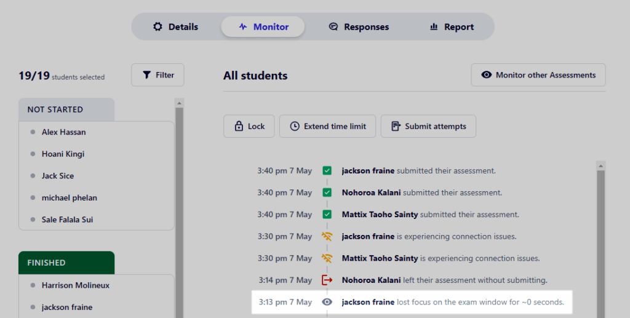This screenshot has width=630, height=318.
Task: Click the document icon on Submit attempts
Action: pos(396,127)
